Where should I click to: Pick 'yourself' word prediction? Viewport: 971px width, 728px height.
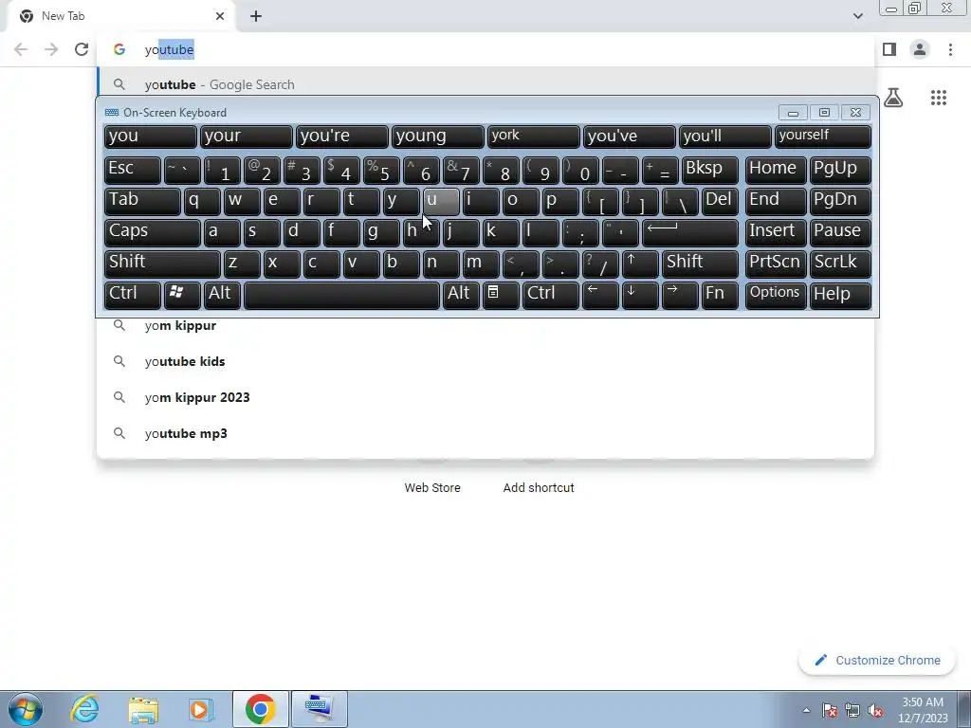coord(822,136)
